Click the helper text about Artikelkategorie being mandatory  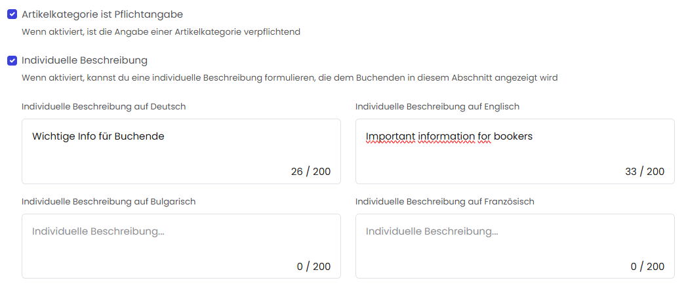pos(161,31)
